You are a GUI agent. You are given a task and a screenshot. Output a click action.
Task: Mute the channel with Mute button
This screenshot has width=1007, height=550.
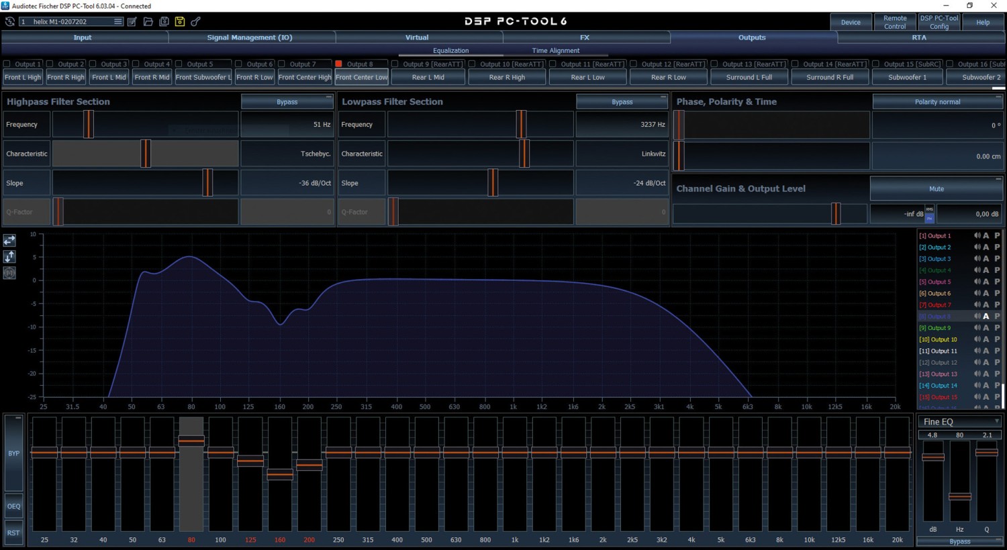click(x=937, y=188)
